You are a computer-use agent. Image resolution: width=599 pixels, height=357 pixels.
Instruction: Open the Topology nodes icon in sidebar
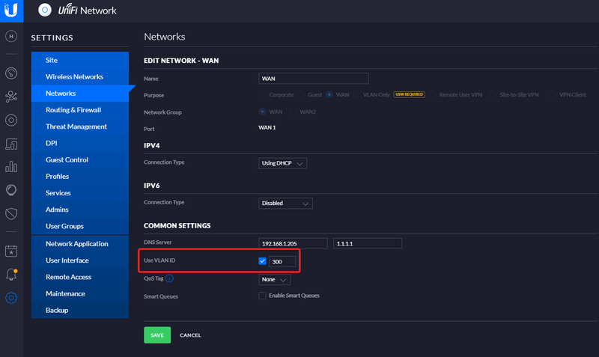(11, 97)
